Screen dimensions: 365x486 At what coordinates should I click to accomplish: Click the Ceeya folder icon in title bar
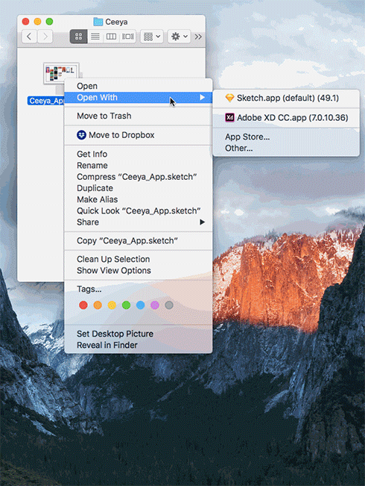coord(98,22)
